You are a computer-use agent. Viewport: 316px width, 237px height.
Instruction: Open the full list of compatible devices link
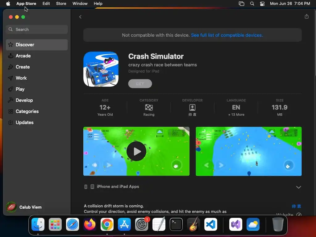pos(227,35)
